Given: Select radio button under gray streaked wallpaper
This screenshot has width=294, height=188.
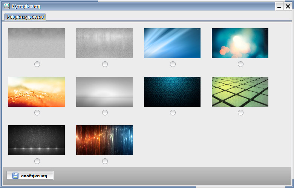Looking at the screenshot, I should 105,64.
